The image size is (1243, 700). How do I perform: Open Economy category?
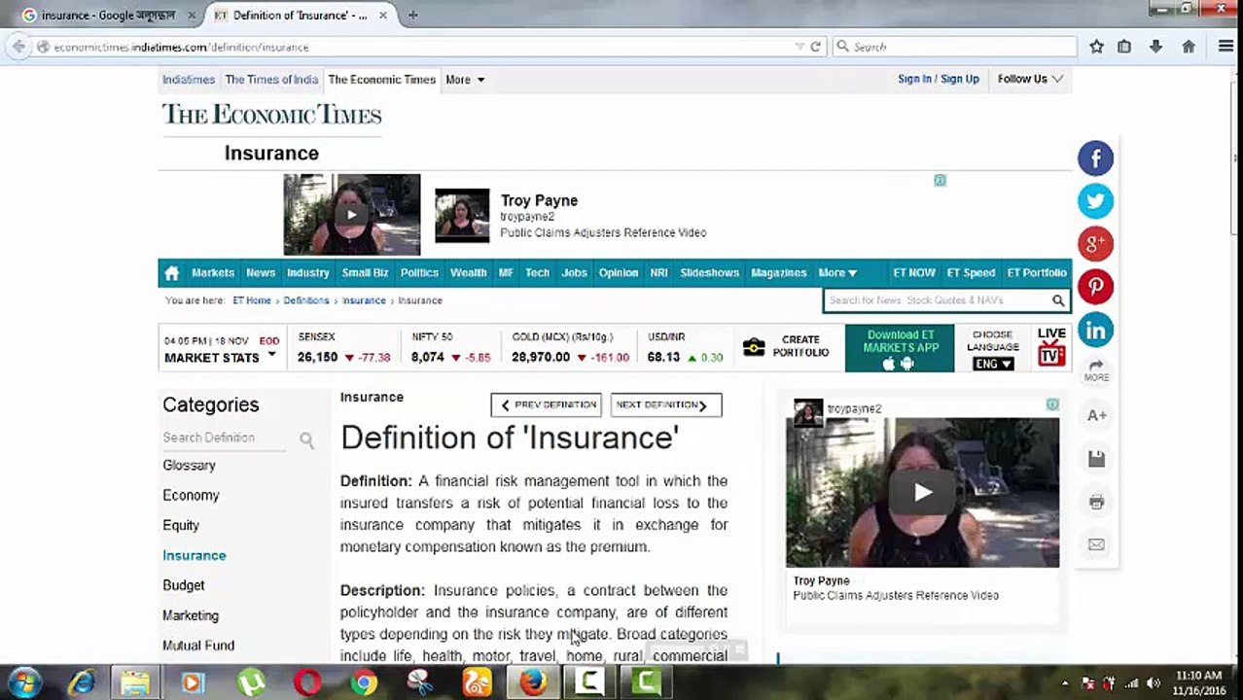coord(192,496)
